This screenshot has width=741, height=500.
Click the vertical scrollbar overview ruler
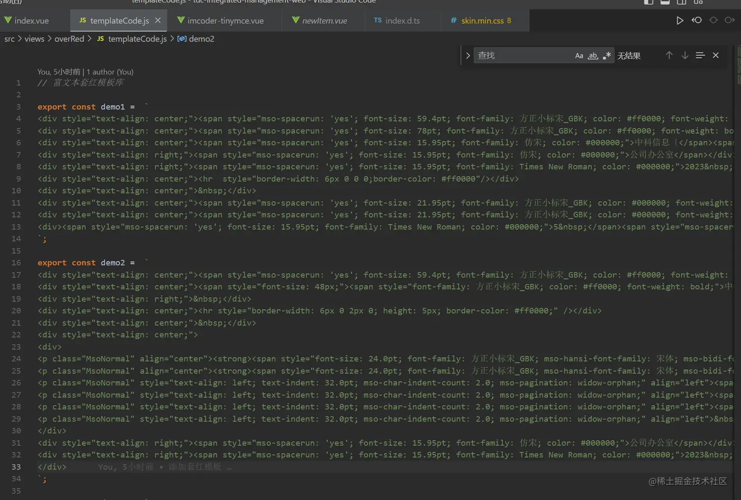739,272
